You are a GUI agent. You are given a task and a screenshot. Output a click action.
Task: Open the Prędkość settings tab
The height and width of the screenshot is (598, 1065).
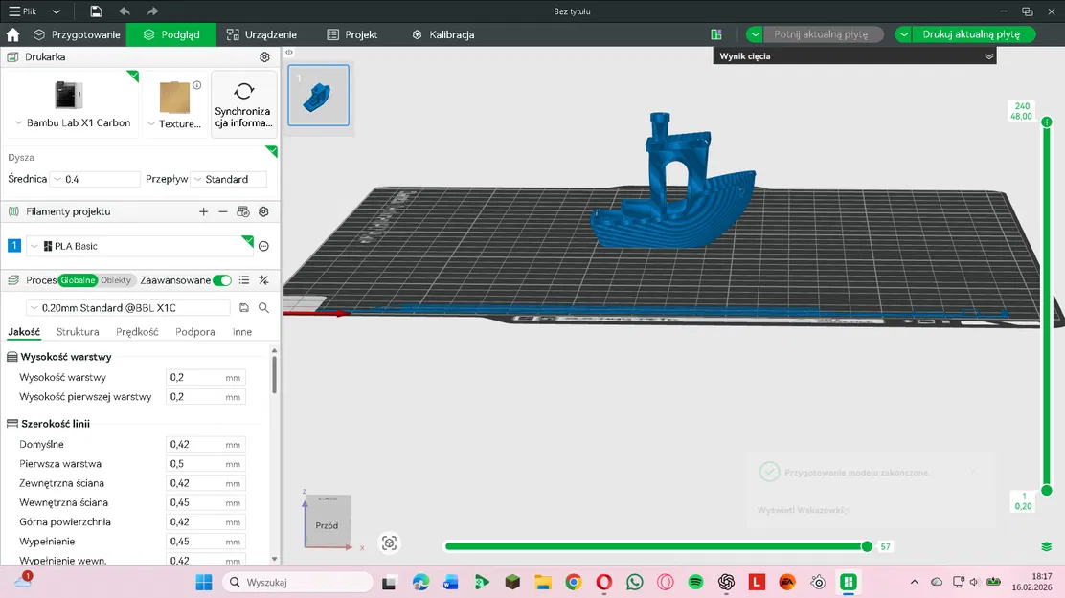tap(136, 331)
